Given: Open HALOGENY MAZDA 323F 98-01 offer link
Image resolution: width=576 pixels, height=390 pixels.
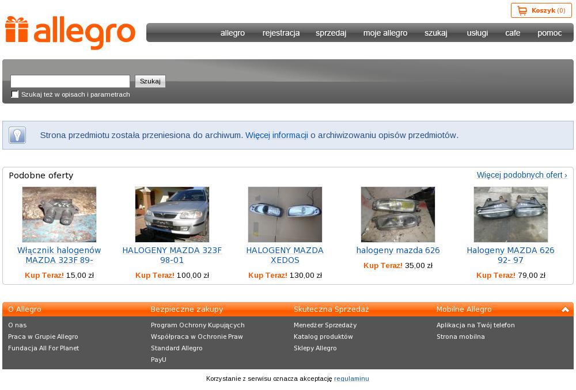Looking at the screenshot, I should click(172, 255).
